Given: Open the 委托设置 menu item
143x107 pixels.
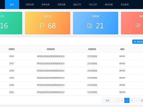Looking at the screenshot, I should pyautogui.click(x=109, y=4).
